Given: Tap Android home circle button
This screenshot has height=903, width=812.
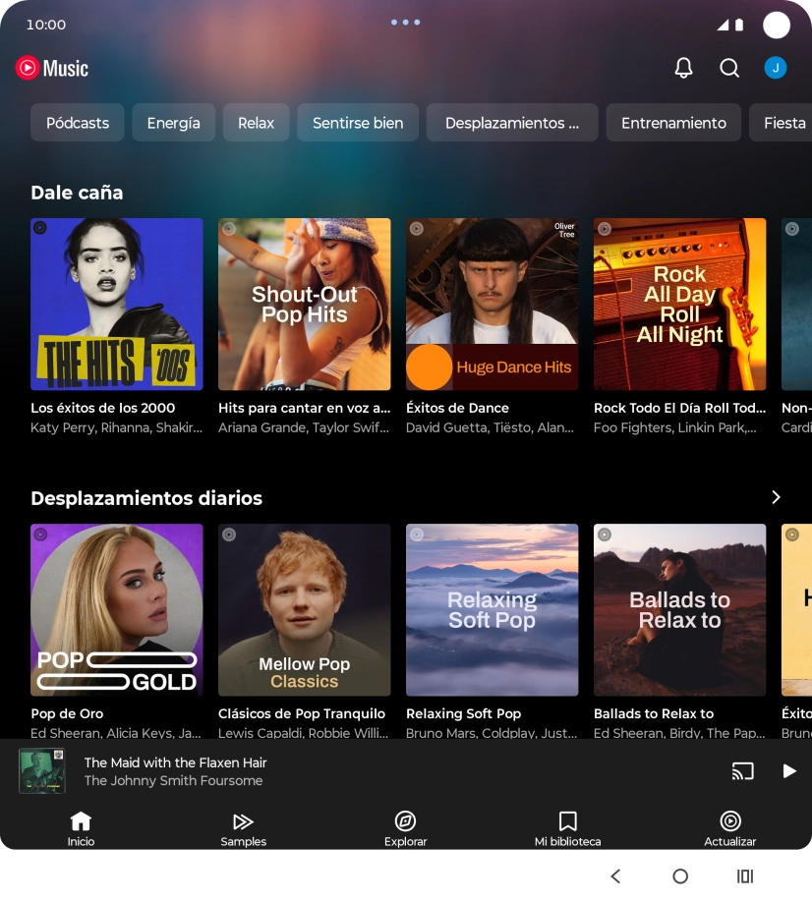Looking at the screenshot, I should 680,876.
